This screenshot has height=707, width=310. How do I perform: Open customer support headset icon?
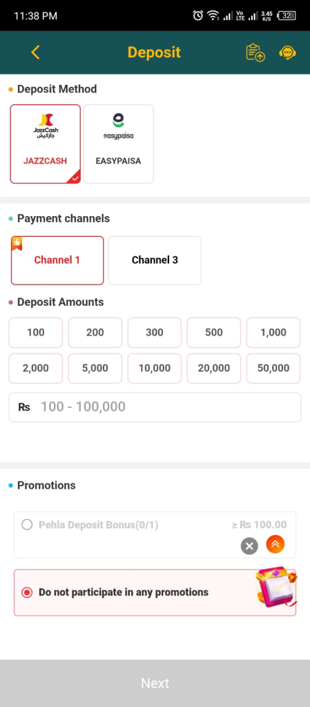287,52
